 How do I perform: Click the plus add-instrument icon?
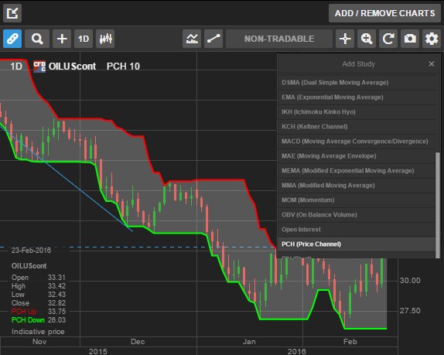tap(62, 39)
